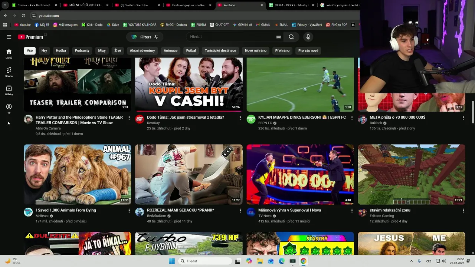The height and width of the screenshot is (267, 475).
Task: Select the Animace filter chip
Action: coord(170,50)
